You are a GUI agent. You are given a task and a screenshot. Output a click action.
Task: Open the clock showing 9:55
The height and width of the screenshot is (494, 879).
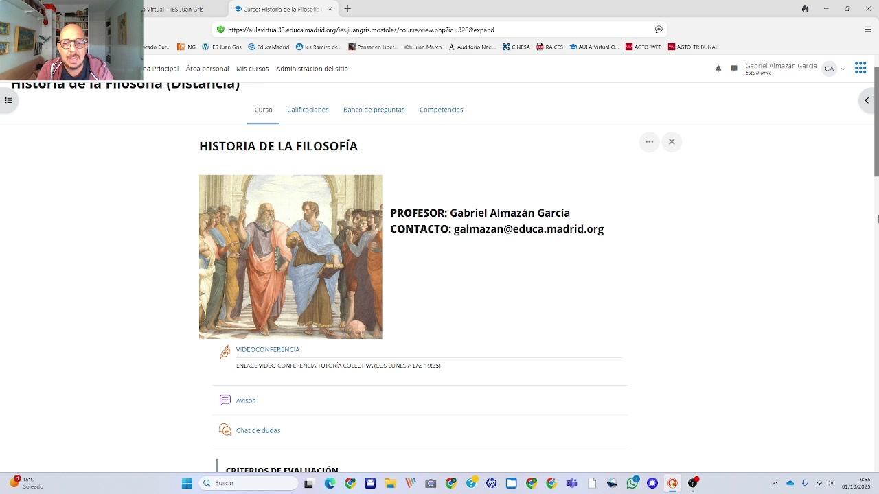[856, 483]
